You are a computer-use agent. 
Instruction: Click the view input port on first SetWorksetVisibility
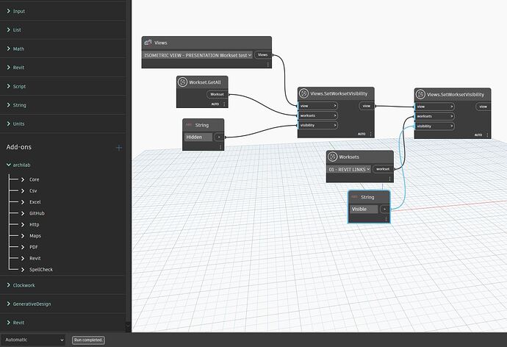318,106
